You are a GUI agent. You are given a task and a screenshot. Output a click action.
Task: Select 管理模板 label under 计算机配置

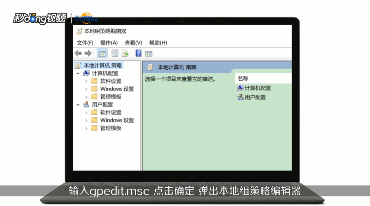111,96
